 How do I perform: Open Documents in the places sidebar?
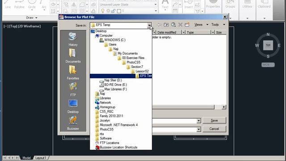coord(73,56)
